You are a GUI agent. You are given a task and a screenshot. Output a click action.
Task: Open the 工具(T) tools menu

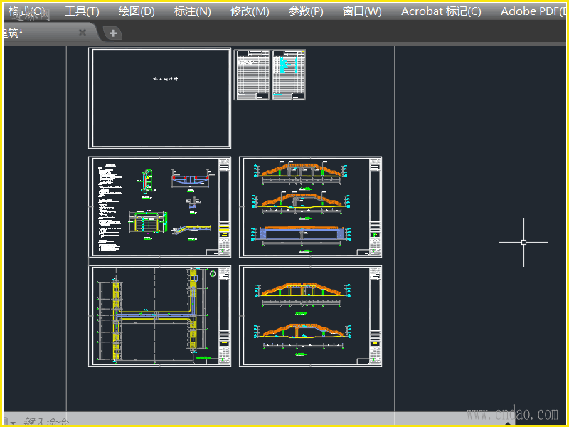coord(82,11)
